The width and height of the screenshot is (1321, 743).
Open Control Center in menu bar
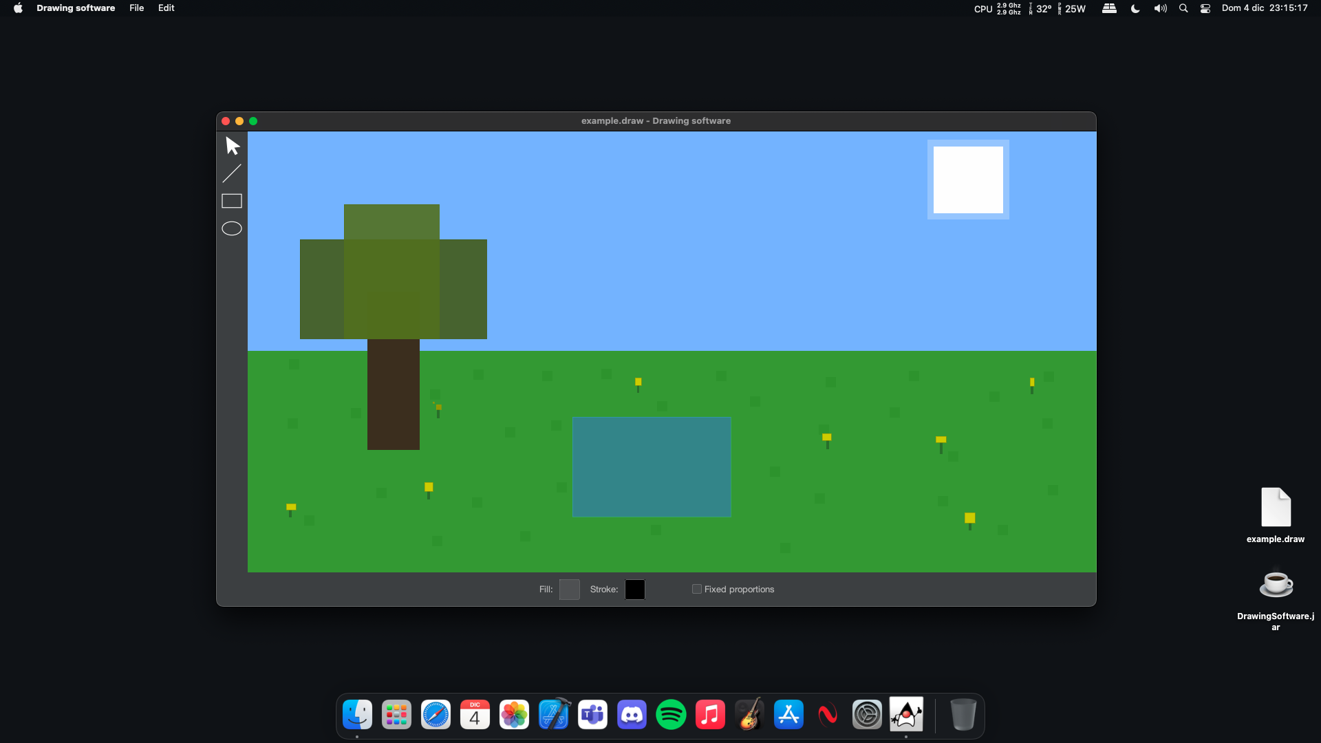click(1205, 8)
